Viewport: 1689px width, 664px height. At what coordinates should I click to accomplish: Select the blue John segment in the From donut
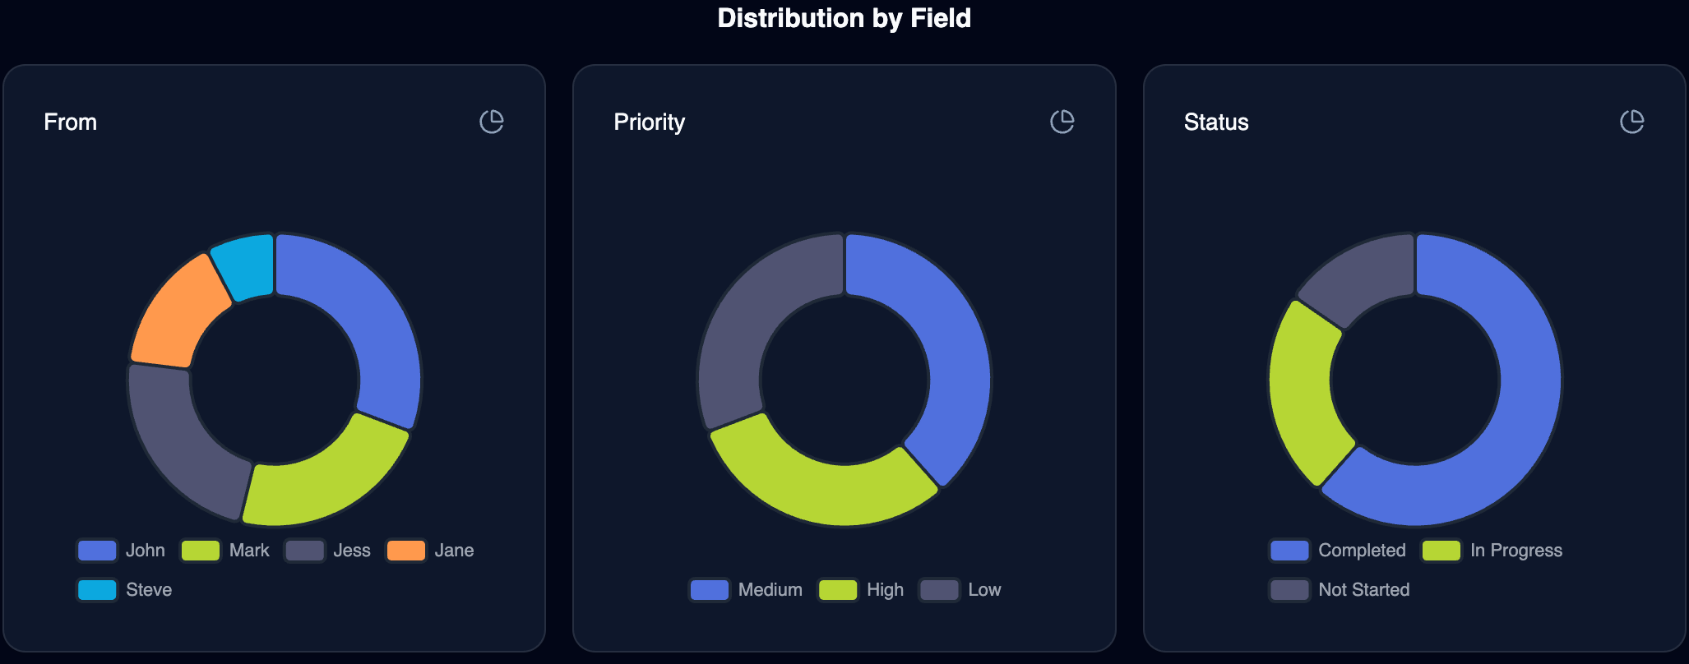tap(370, 312)
